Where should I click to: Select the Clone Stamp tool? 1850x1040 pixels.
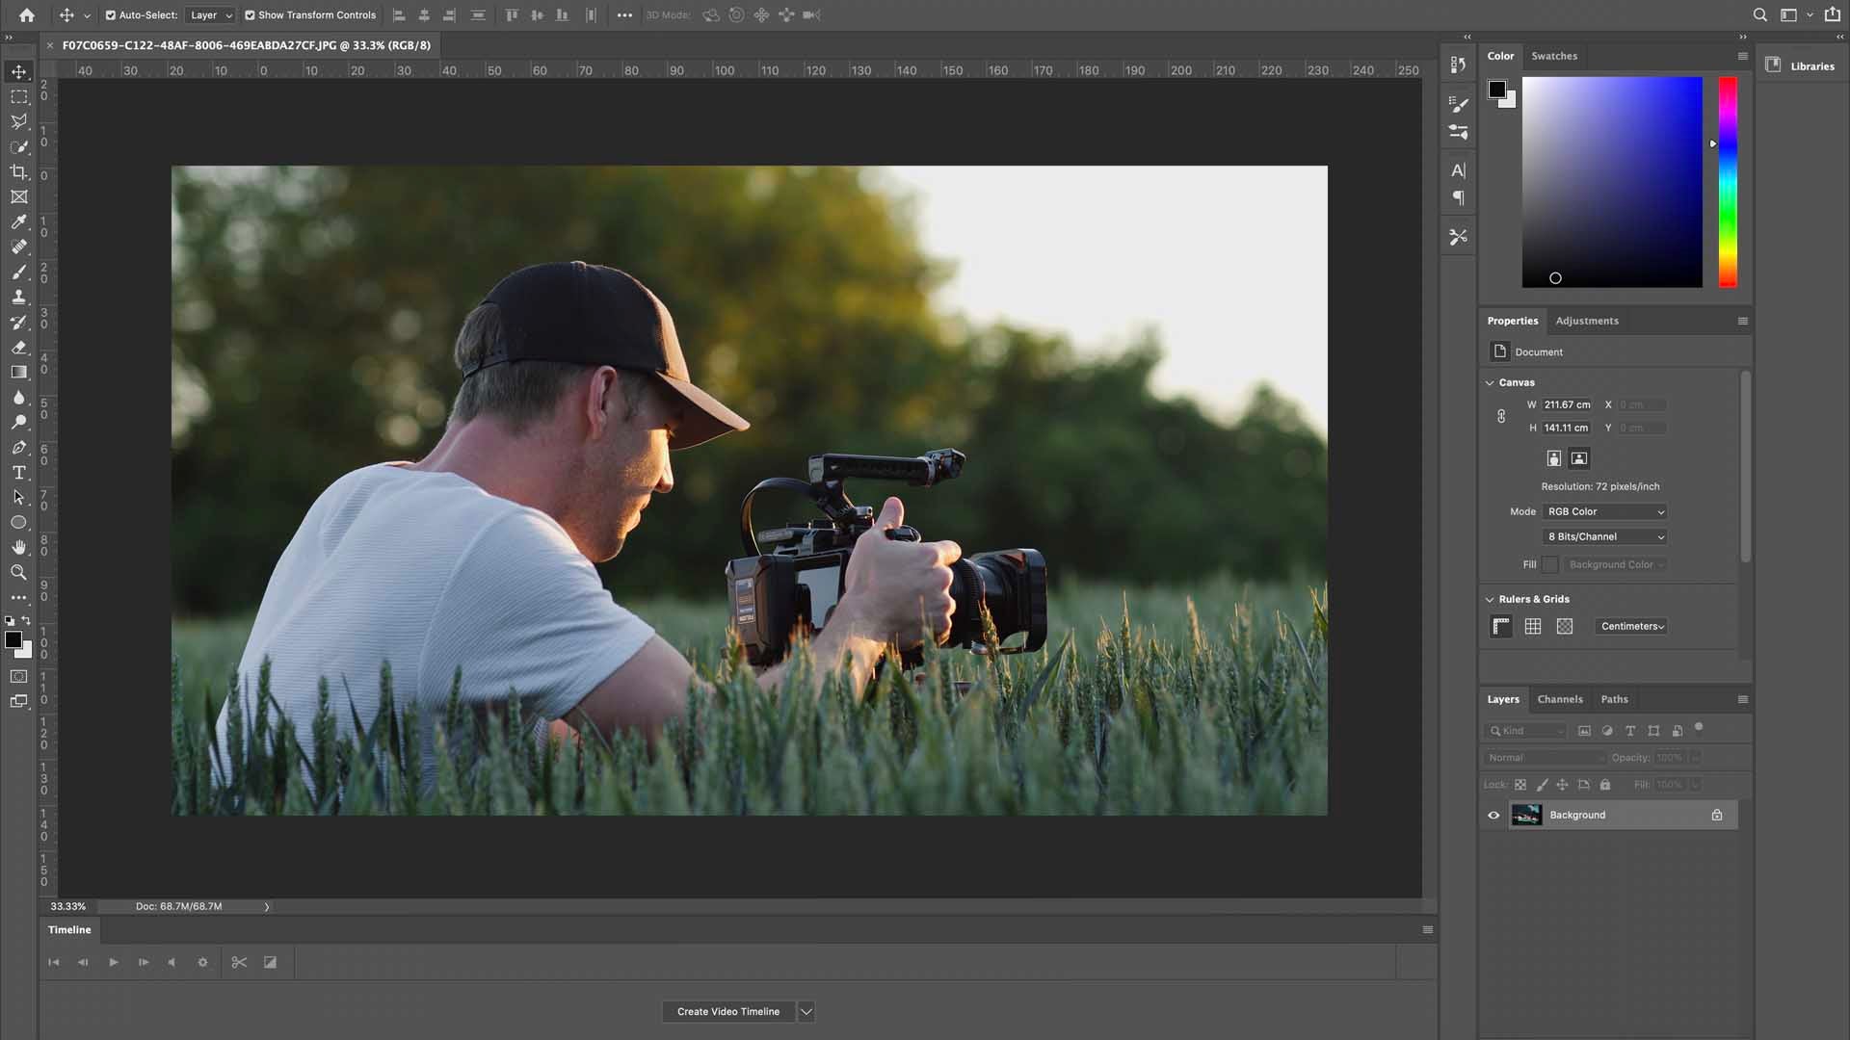pyautogui.click(x=19, y=298)
